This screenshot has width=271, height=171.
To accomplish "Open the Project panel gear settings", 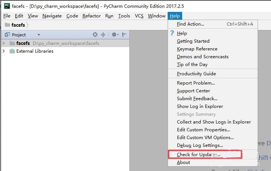I will tap(115, 34).
